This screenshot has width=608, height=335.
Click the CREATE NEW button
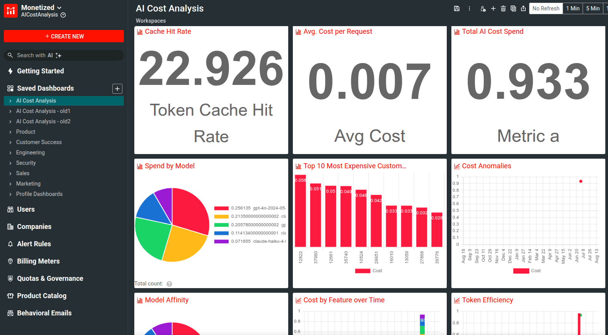click(x=64, y=36)
